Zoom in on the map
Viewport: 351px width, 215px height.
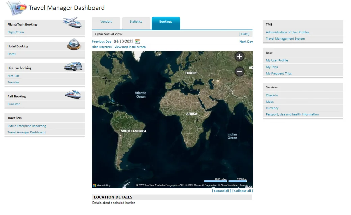[x=239, y=56]
